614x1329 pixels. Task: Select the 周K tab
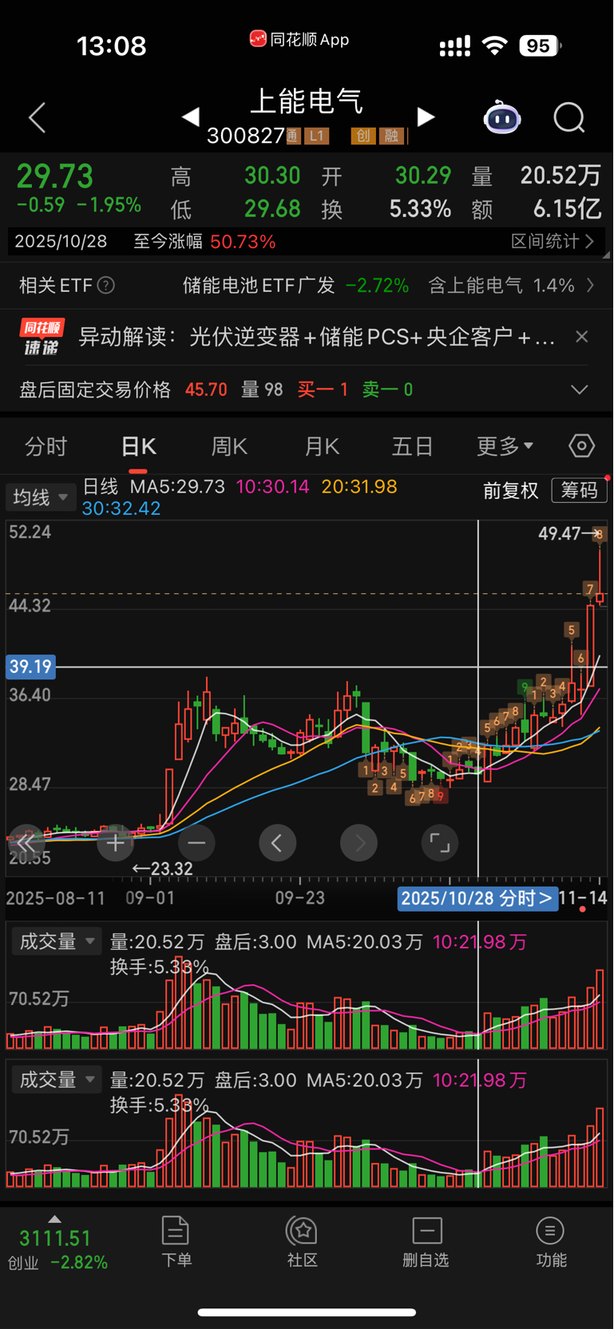click(x=229, y=446)
